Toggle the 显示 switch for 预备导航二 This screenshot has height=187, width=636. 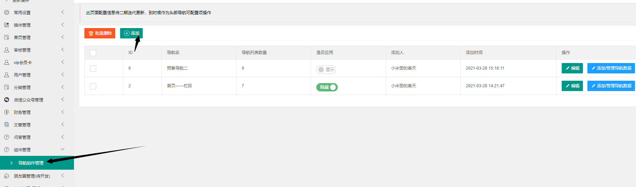tap(326, 70)
